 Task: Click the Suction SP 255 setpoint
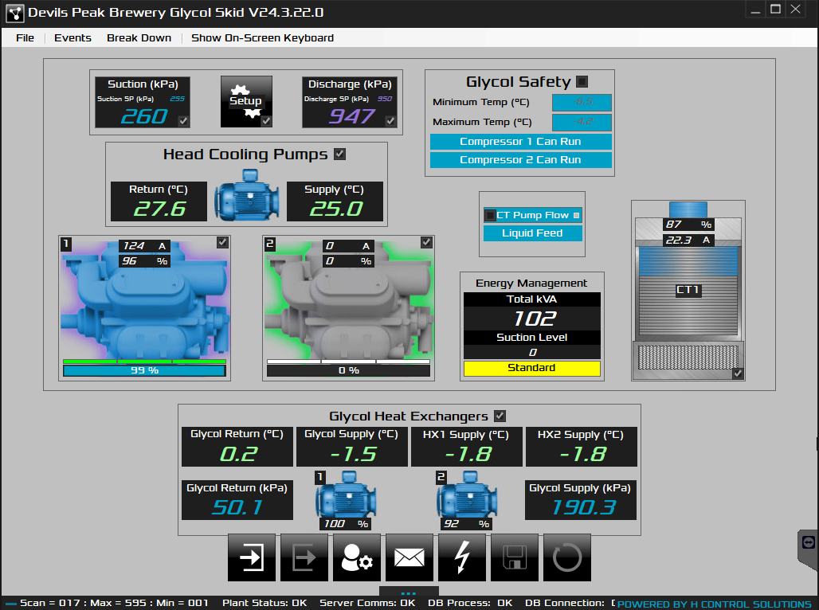tap(178, 99)
